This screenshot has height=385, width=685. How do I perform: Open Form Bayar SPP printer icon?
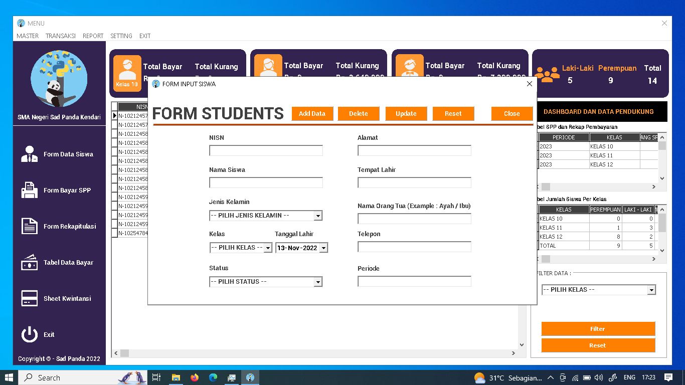30,190
